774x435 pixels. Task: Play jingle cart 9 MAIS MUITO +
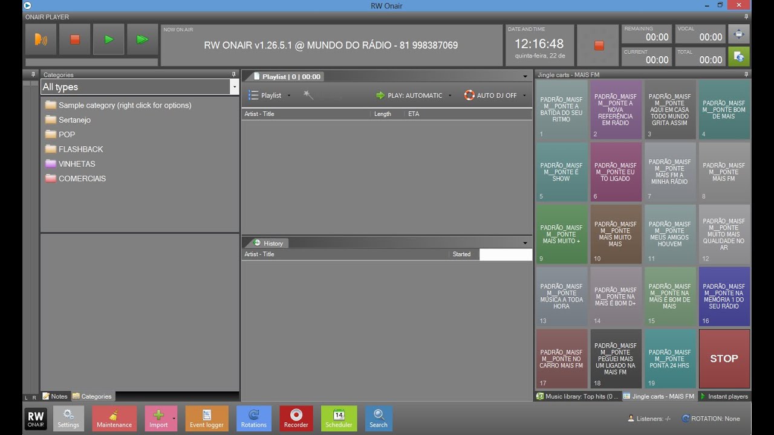pyautogui.click(x=562, y=234)
